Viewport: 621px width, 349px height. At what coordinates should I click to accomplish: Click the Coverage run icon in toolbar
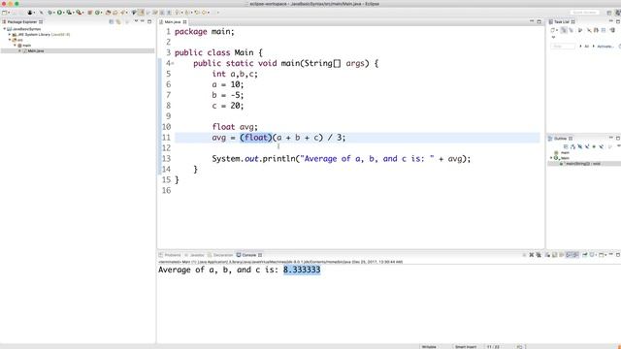click(x=69, y=13)
